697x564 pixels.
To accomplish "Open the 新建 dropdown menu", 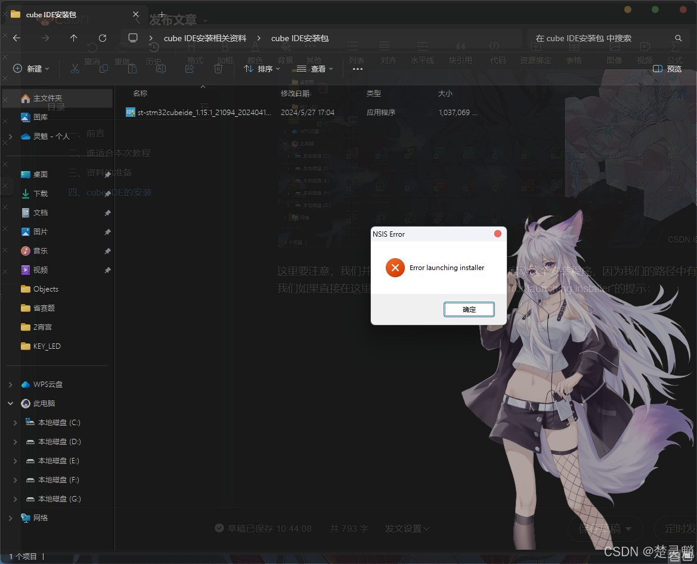I will tap(31, 69).
